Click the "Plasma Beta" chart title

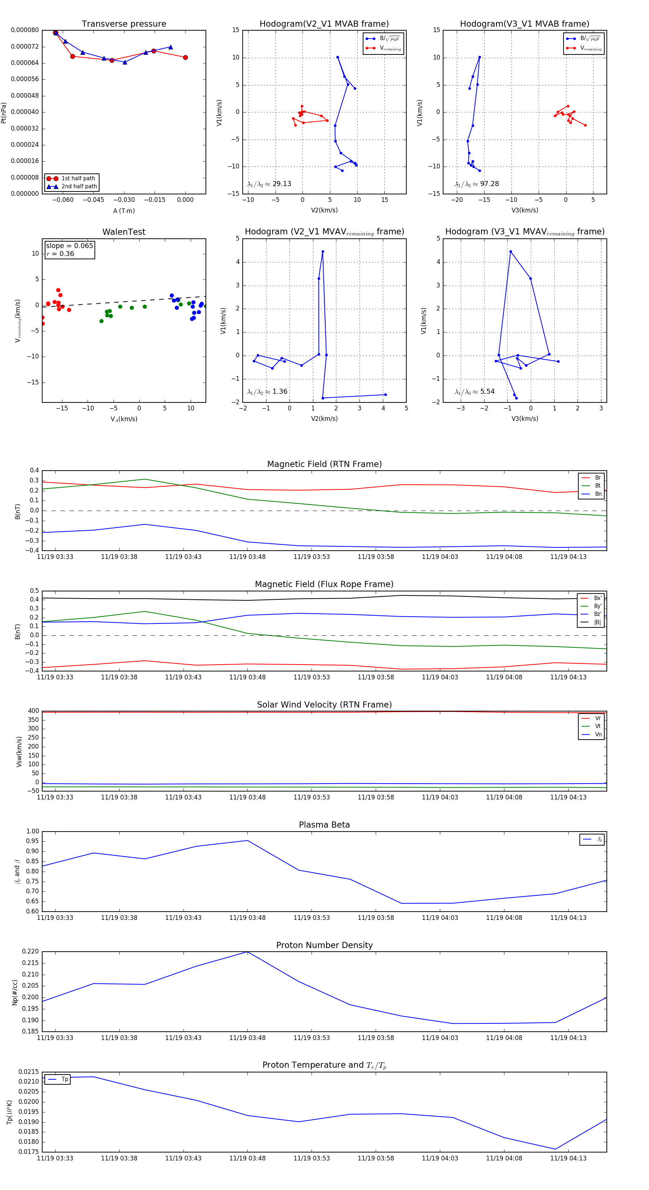324,825
